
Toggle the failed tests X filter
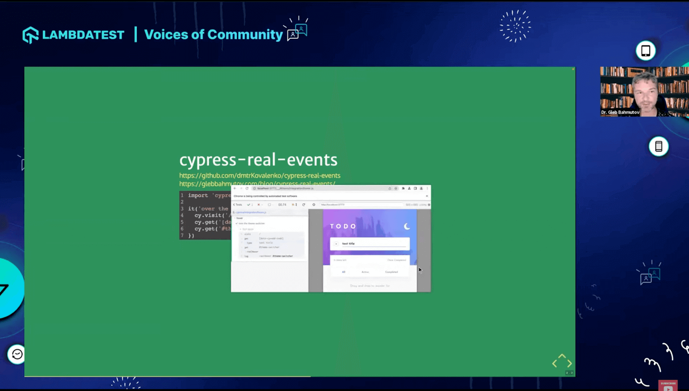pyautogui.click(x=258, y=204)
